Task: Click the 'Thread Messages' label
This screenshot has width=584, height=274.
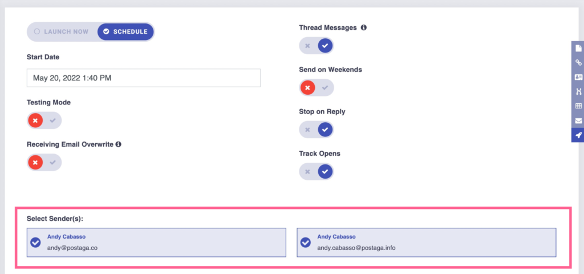Action: point(328,27)
